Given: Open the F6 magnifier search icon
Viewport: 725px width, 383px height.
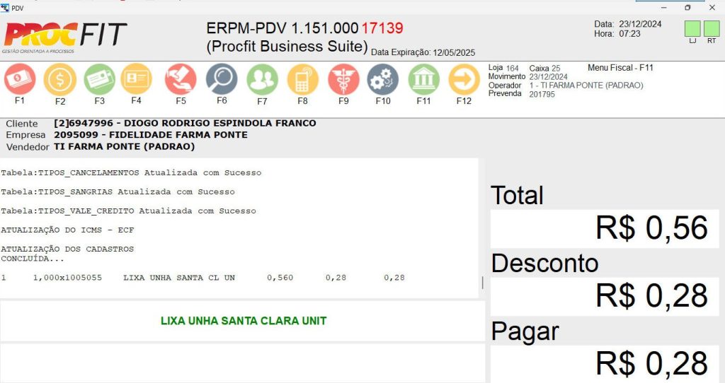Looking at the screenshot, I should tap(222, 79).
